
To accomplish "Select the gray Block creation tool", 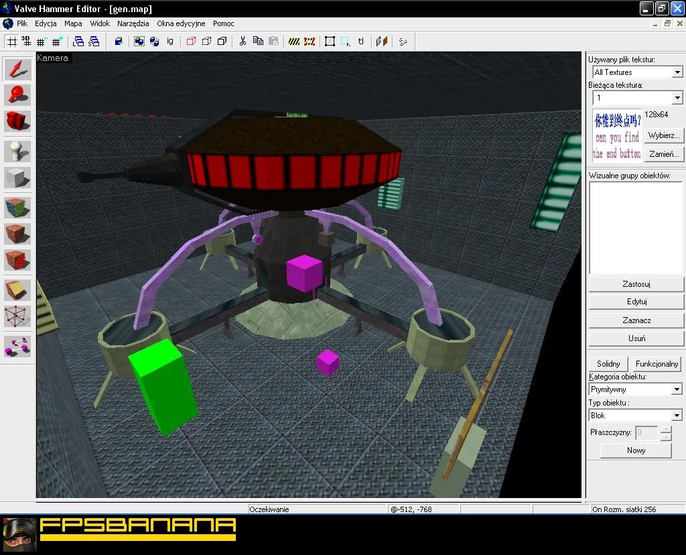I will coord(17,178).
